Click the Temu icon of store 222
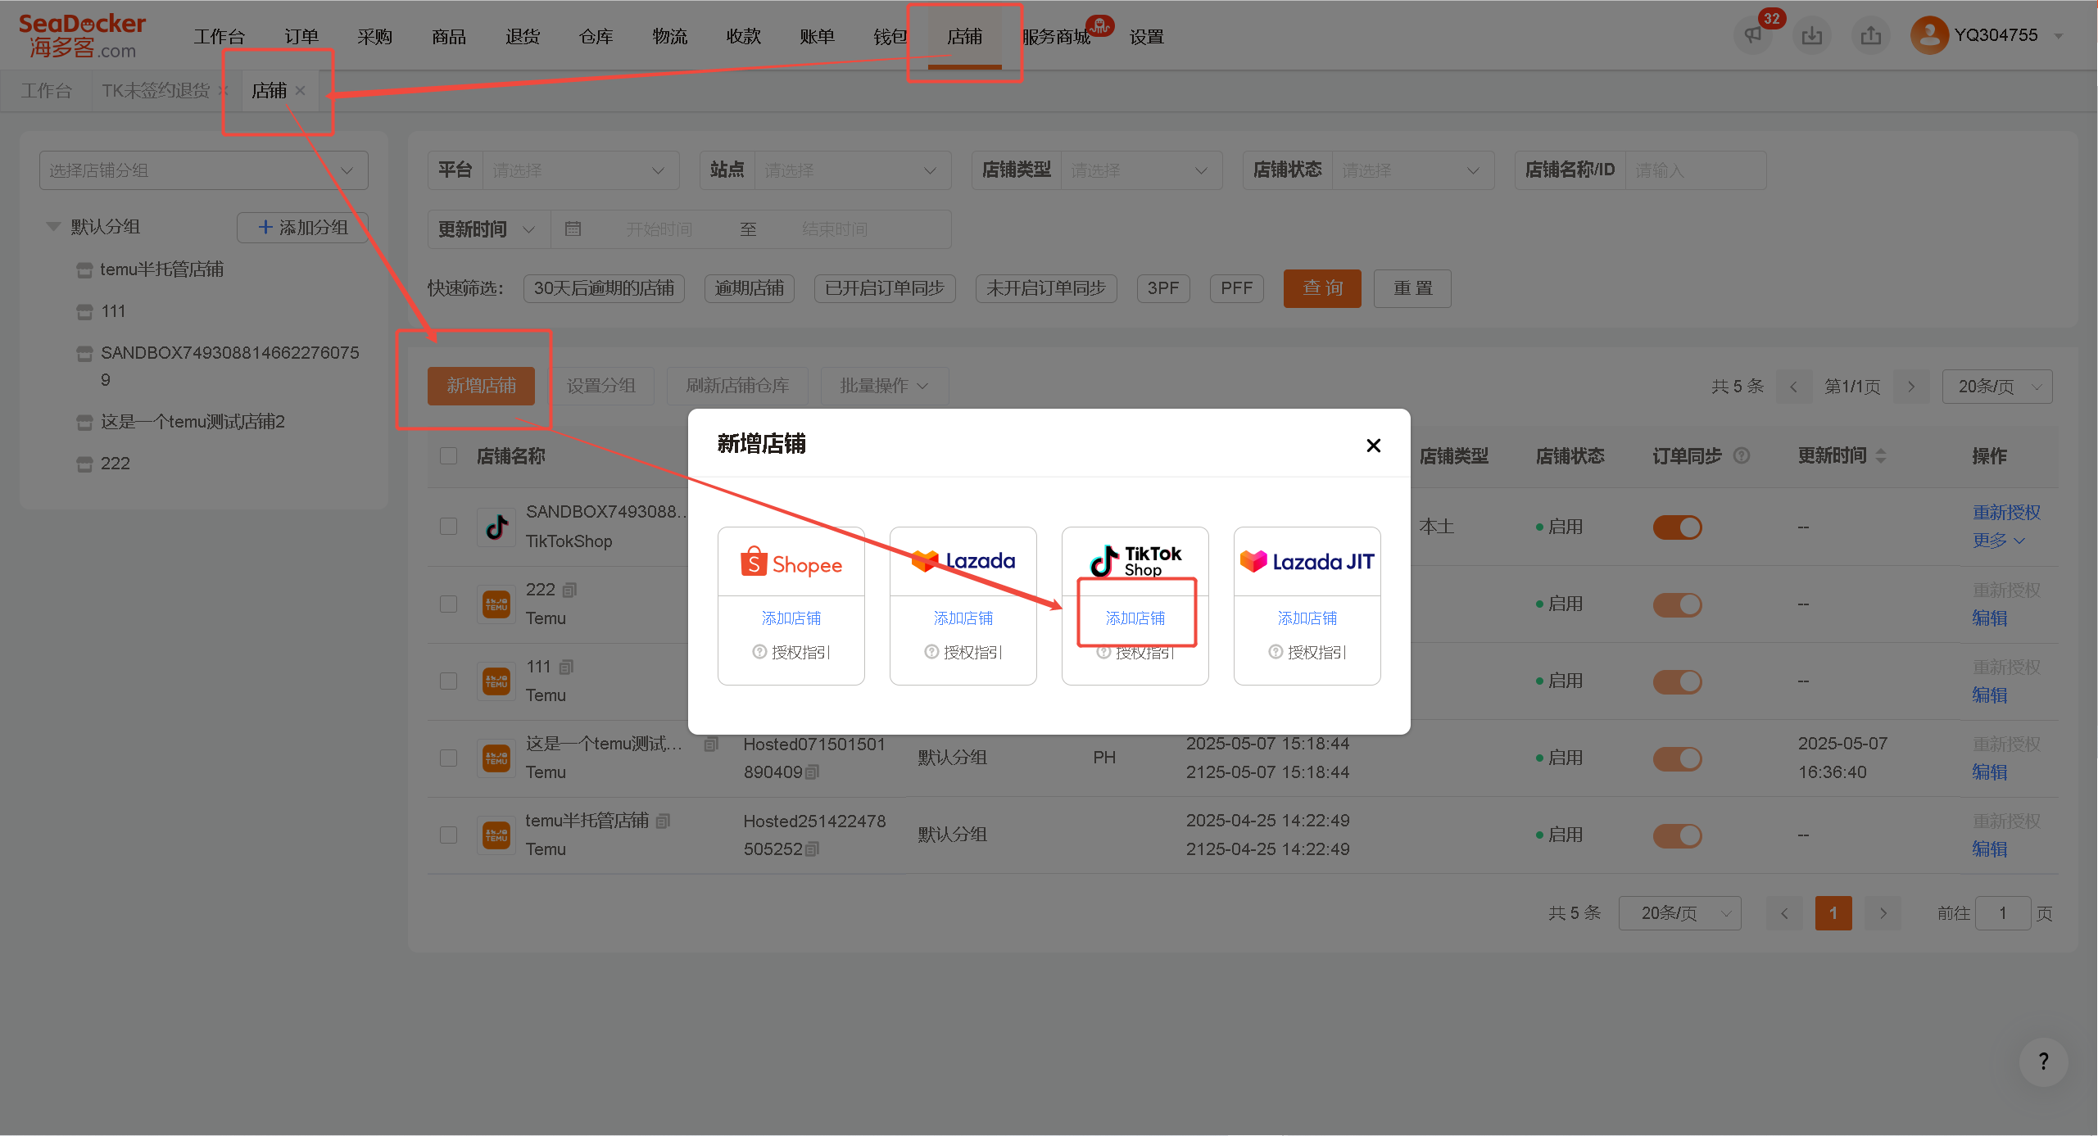 pos(496,604)
